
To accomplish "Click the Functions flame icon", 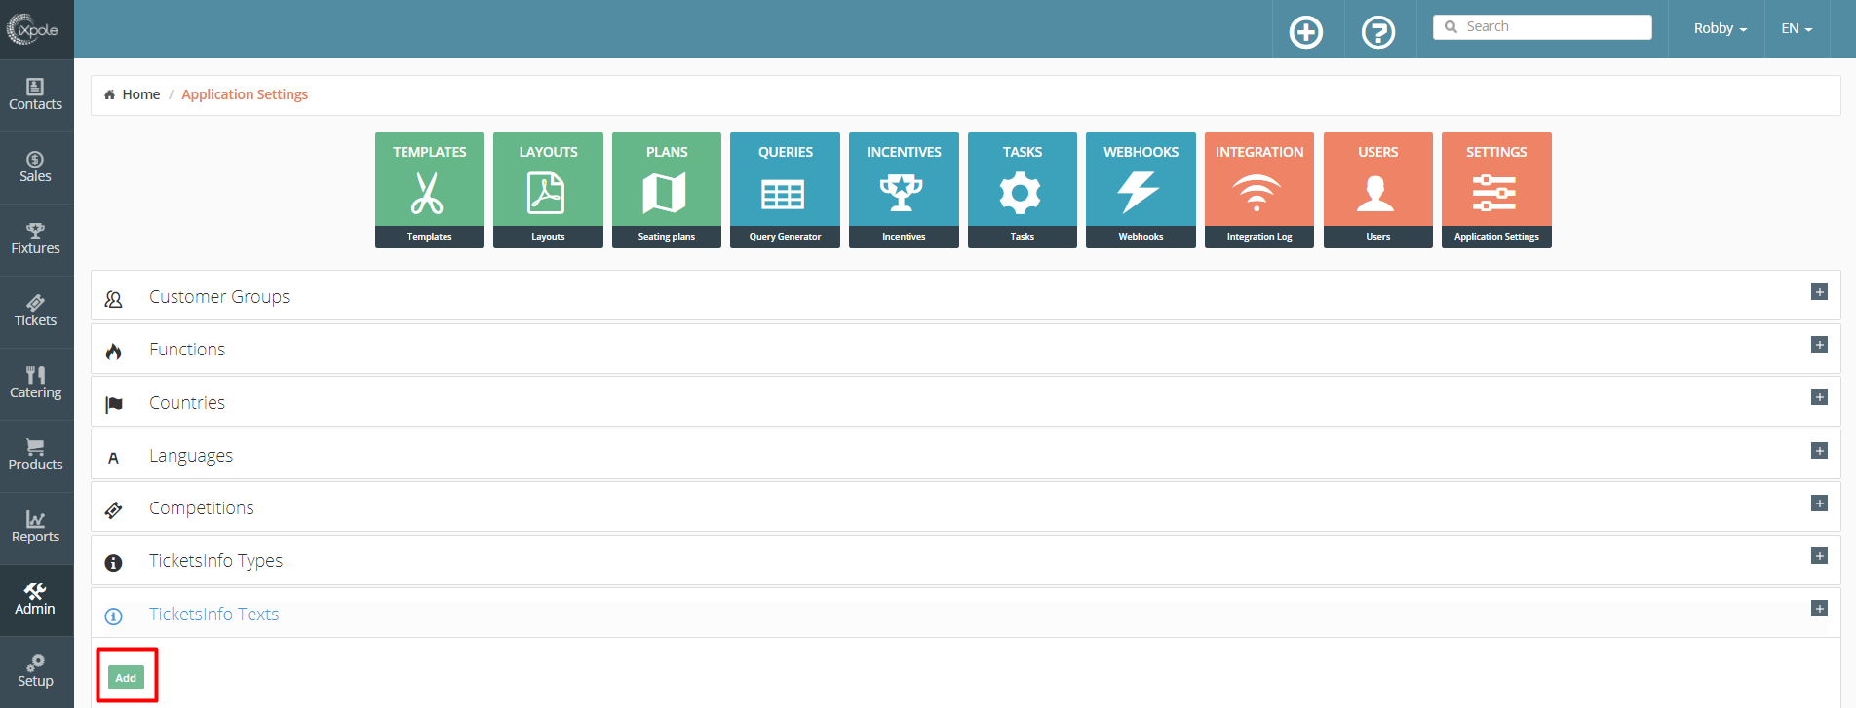I will (x=113, y=352).
